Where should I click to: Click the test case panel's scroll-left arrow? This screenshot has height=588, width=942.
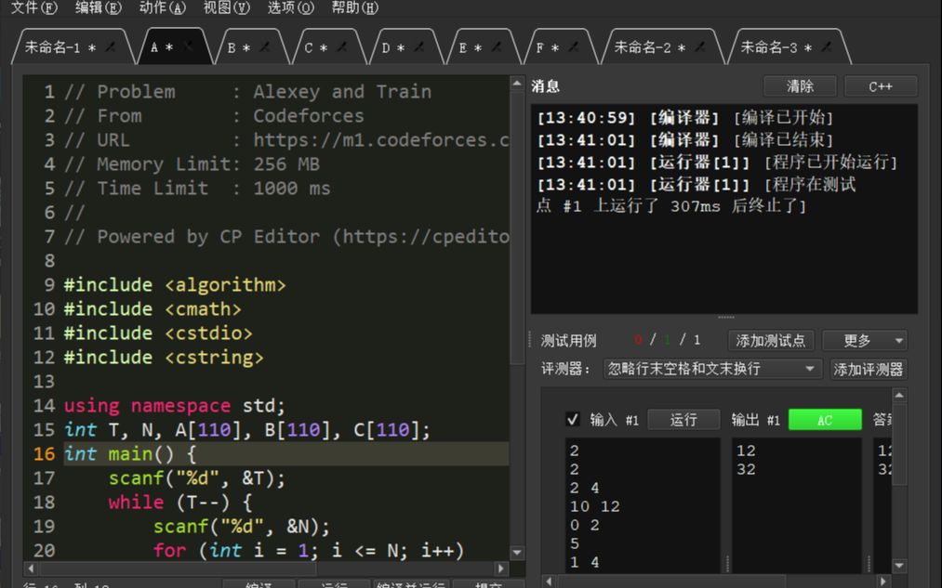click(548, 581)
